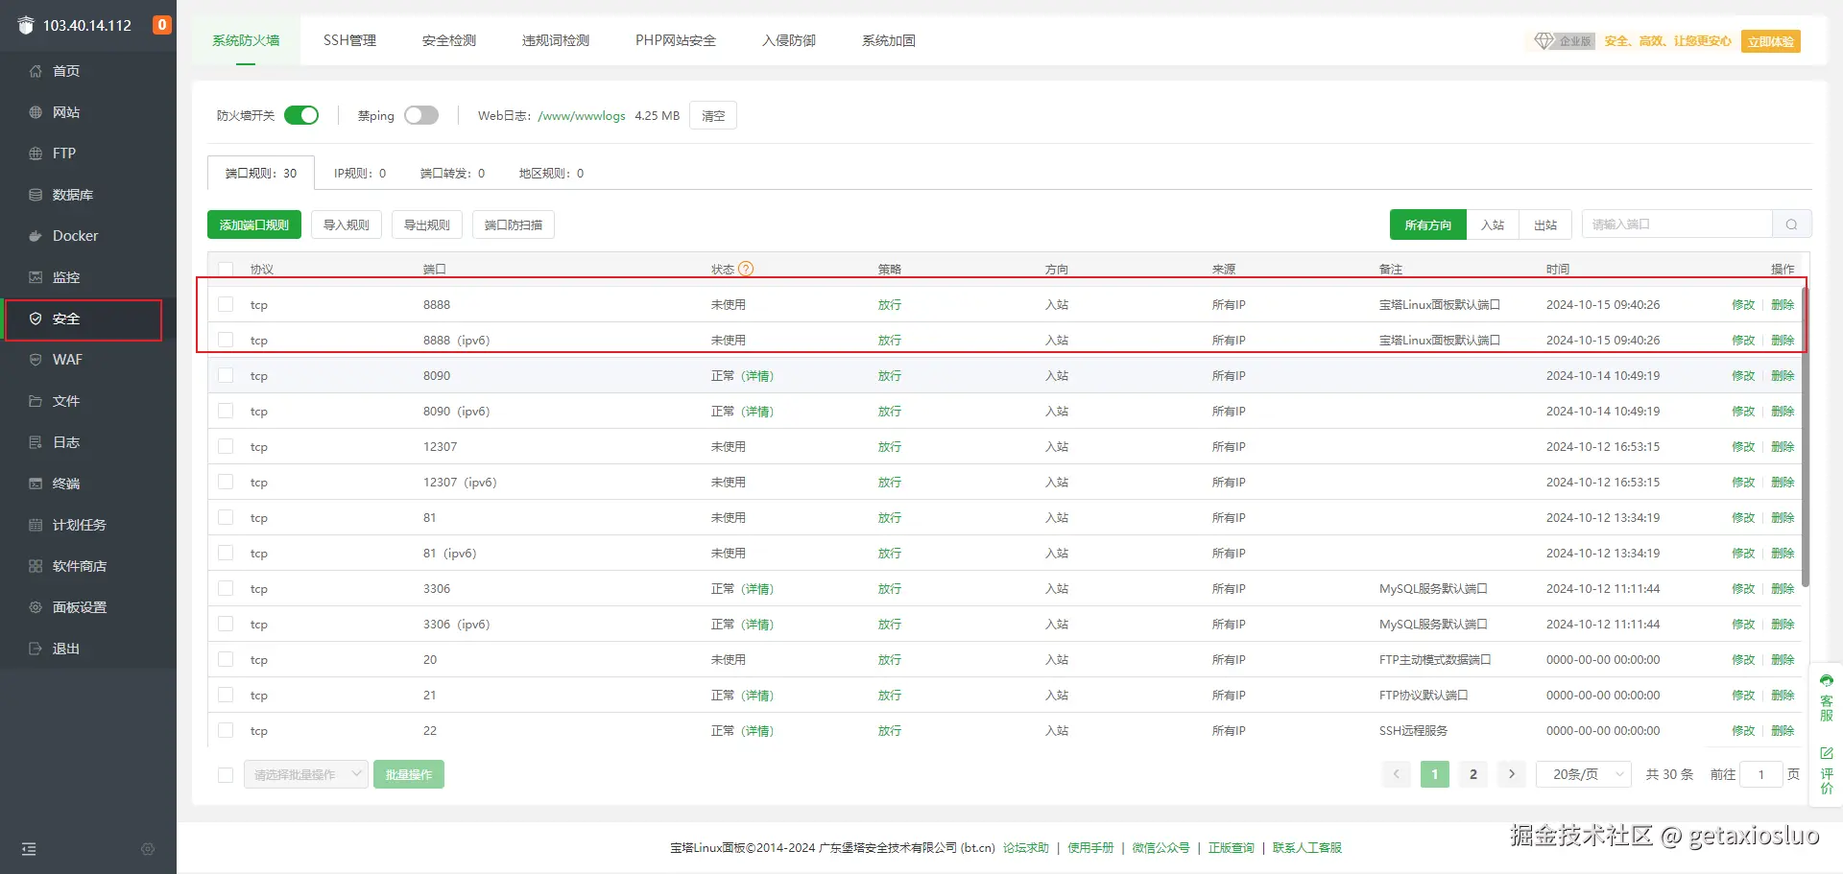Click the WAF shield icon

(36, 360)
